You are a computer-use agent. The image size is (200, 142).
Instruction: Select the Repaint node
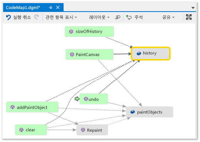point(92,130)
